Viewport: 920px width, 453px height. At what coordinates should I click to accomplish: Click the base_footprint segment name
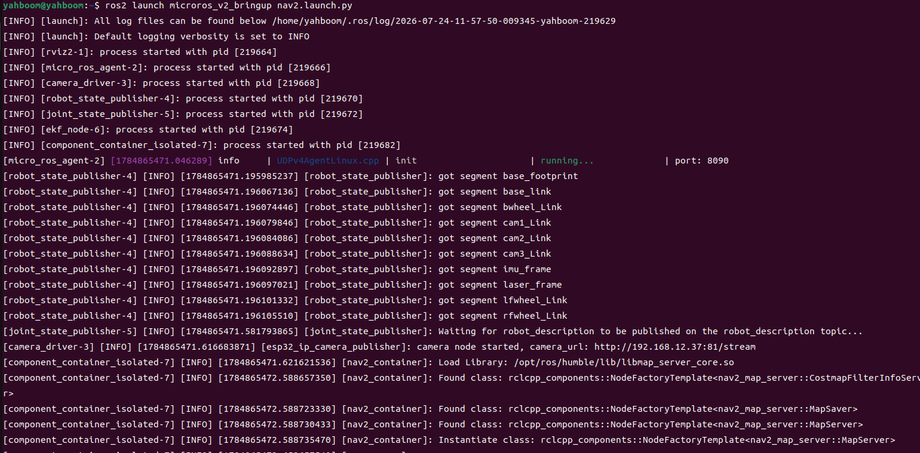pos(541,176)
